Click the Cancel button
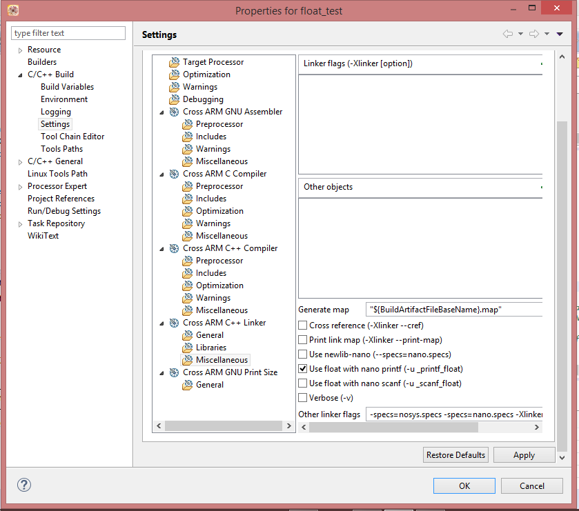 click(532, 486)
